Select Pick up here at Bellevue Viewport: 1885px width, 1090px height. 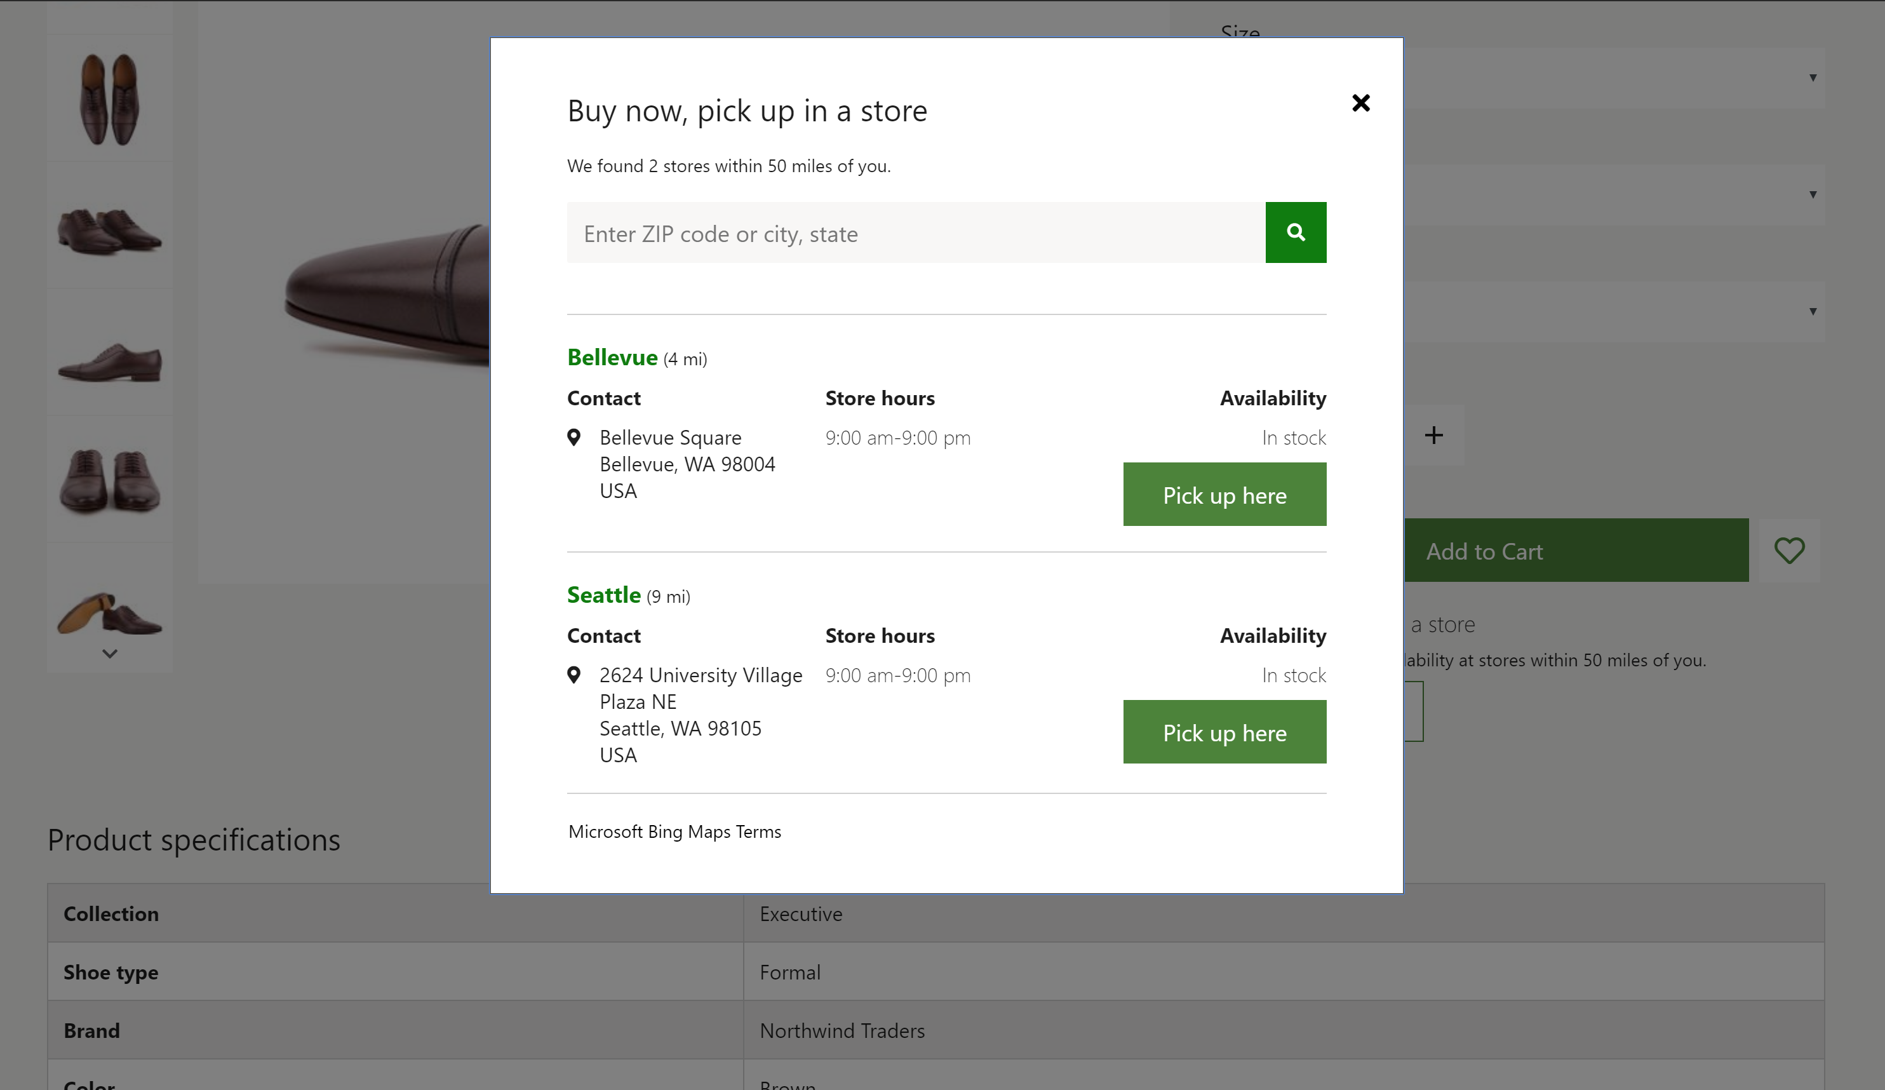[x=1224, y=495]
